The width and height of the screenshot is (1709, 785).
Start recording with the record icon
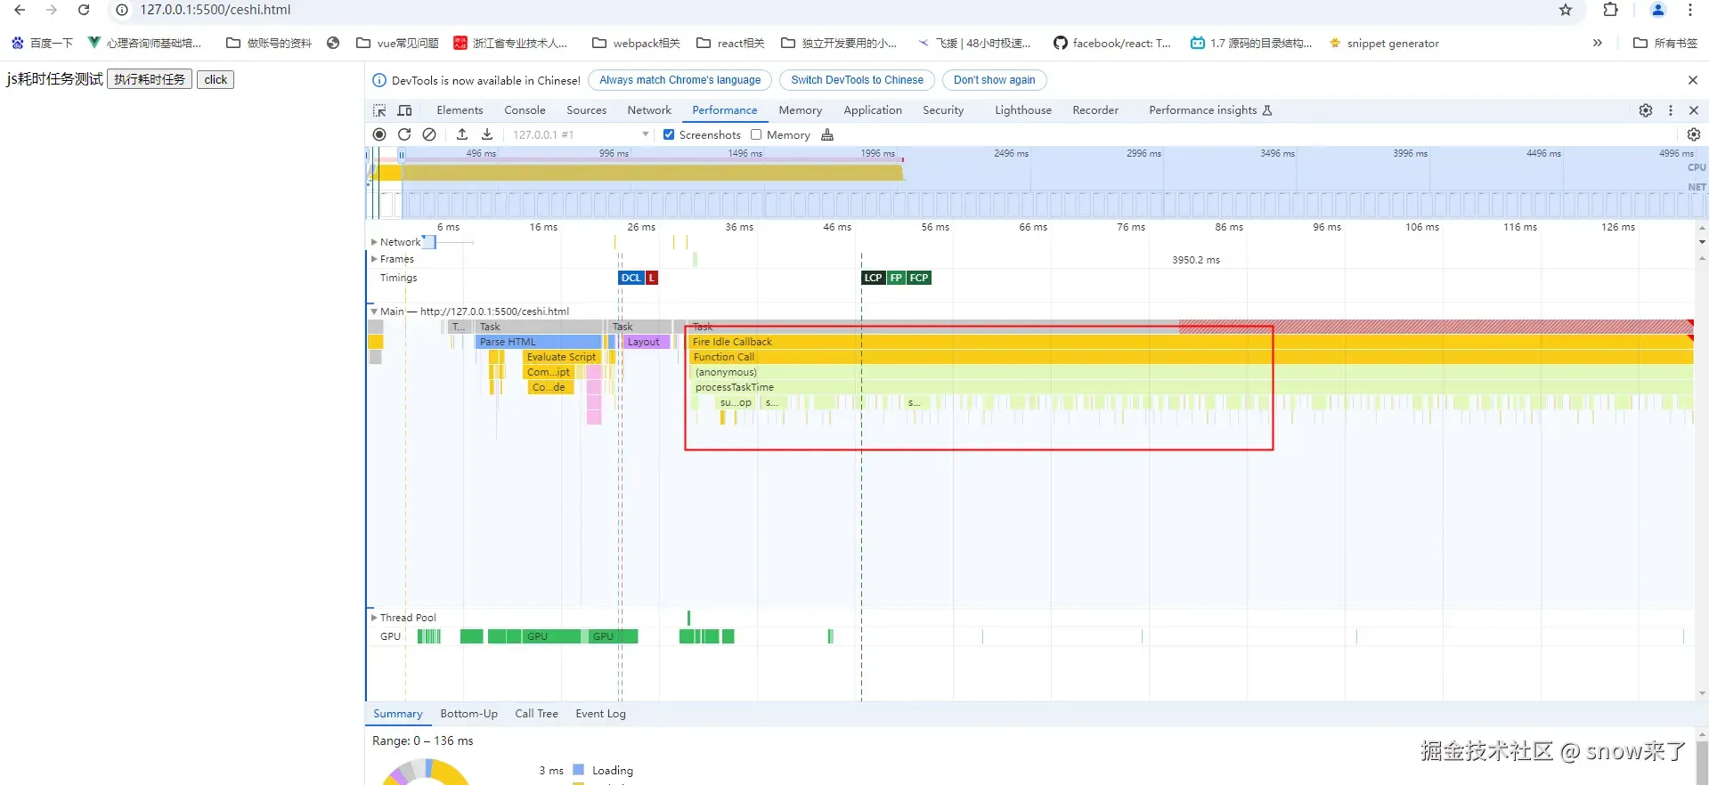coord(379,134)
